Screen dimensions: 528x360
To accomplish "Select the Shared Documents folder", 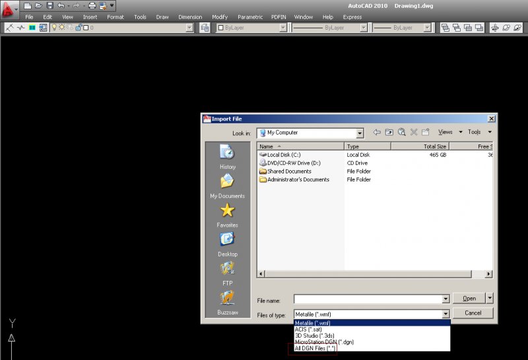I will tap(286, 171).
